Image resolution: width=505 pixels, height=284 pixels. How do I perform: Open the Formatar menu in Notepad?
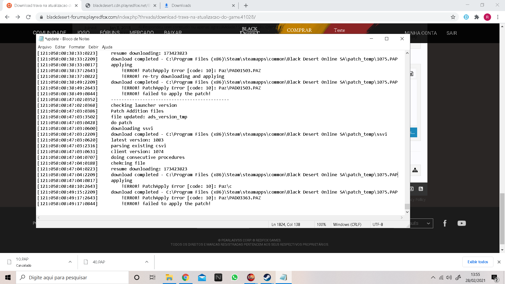[x=77, y=47]
